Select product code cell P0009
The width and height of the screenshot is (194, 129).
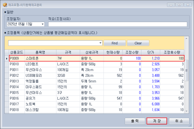(x=17, y=58)
